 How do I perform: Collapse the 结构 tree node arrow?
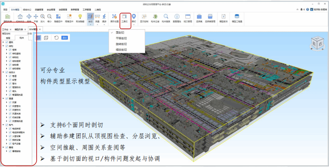pyautogui.click(x=3, y=46)
